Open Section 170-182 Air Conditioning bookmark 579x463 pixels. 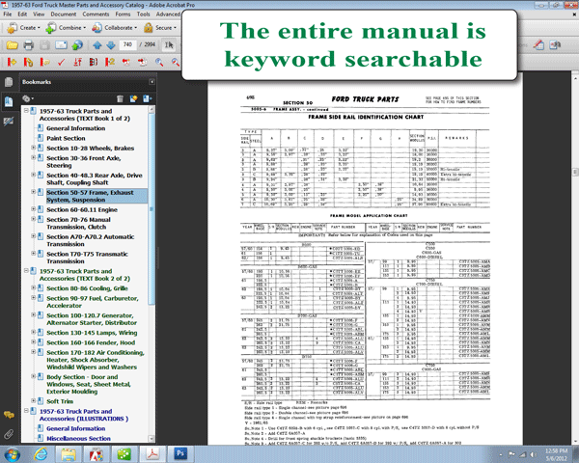96,360
